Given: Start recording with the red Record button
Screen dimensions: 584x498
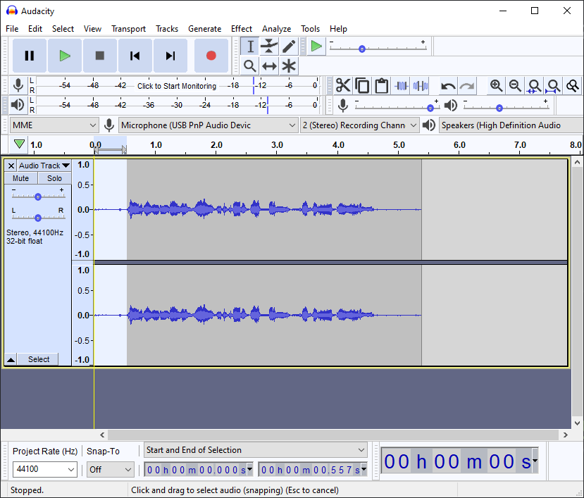Looking at the screenshot, I should 211,56.
